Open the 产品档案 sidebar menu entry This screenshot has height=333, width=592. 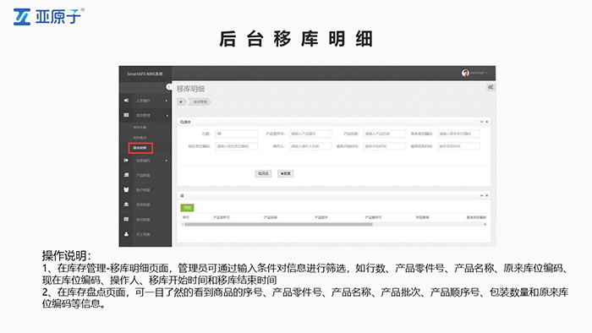(143, 175)
